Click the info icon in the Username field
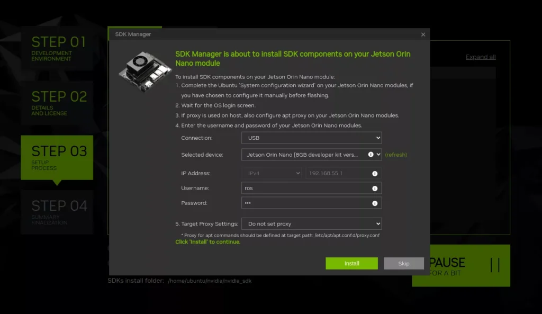The width and height of the screenshot is (542, 314). (375, 189)
